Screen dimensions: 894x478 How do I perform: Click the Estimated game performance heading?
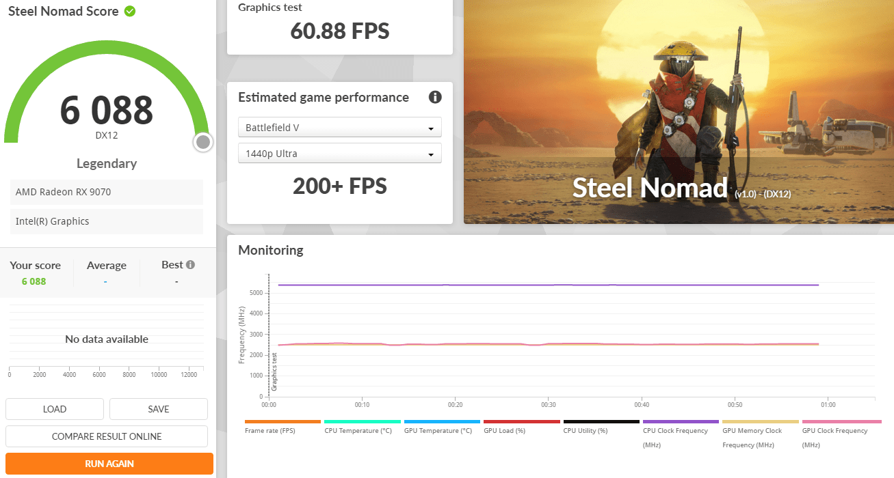pos(324,98)
